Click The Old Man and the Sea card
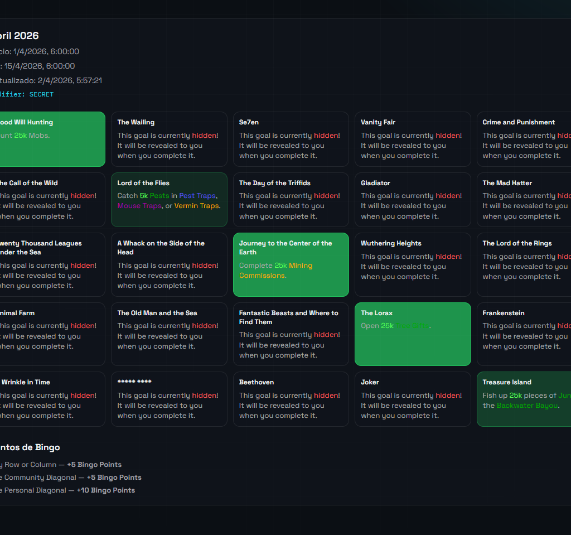Image resolution: width=571 pixels, height=535 pixels. pyautogui.click(x=169, y=334)
